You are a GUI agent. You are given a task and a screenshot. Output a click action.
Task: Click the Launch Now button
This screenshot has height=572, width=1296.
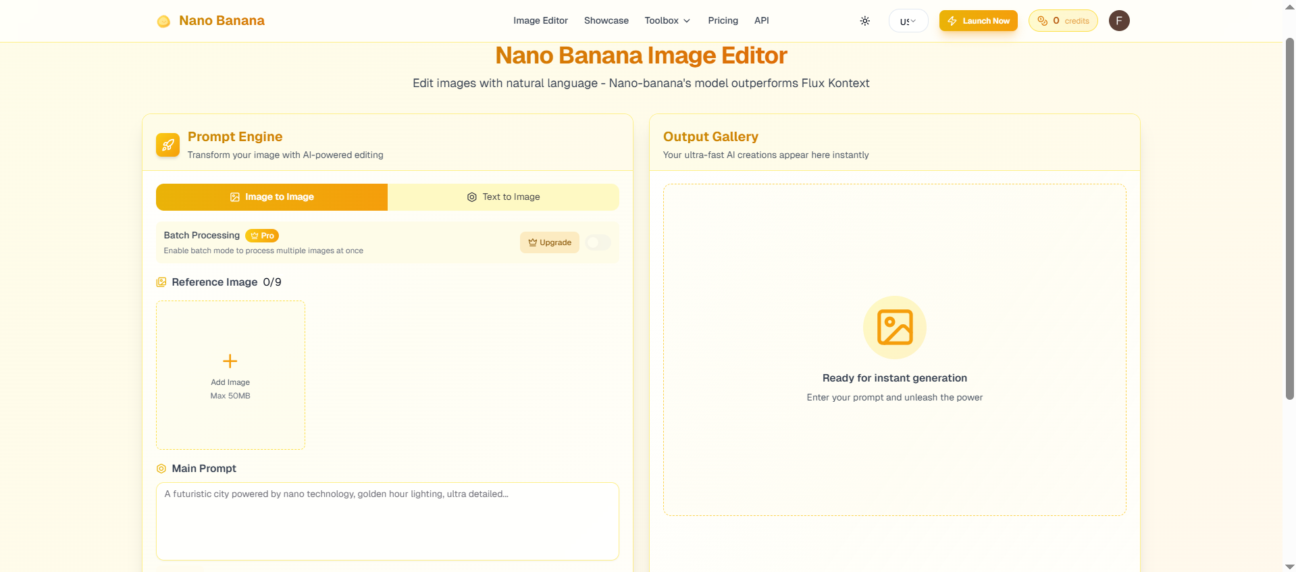click(978, 21)
